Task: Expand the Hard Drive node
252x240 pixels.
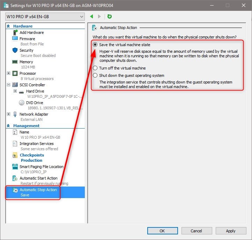Action: [x=15, y=91]
